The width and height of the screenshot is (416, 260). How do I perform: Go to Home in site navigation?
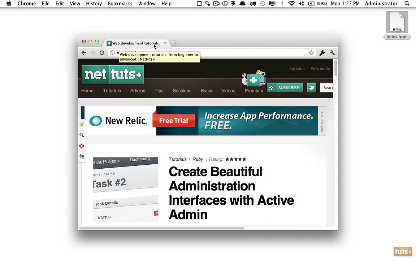(x=87, y=91)
